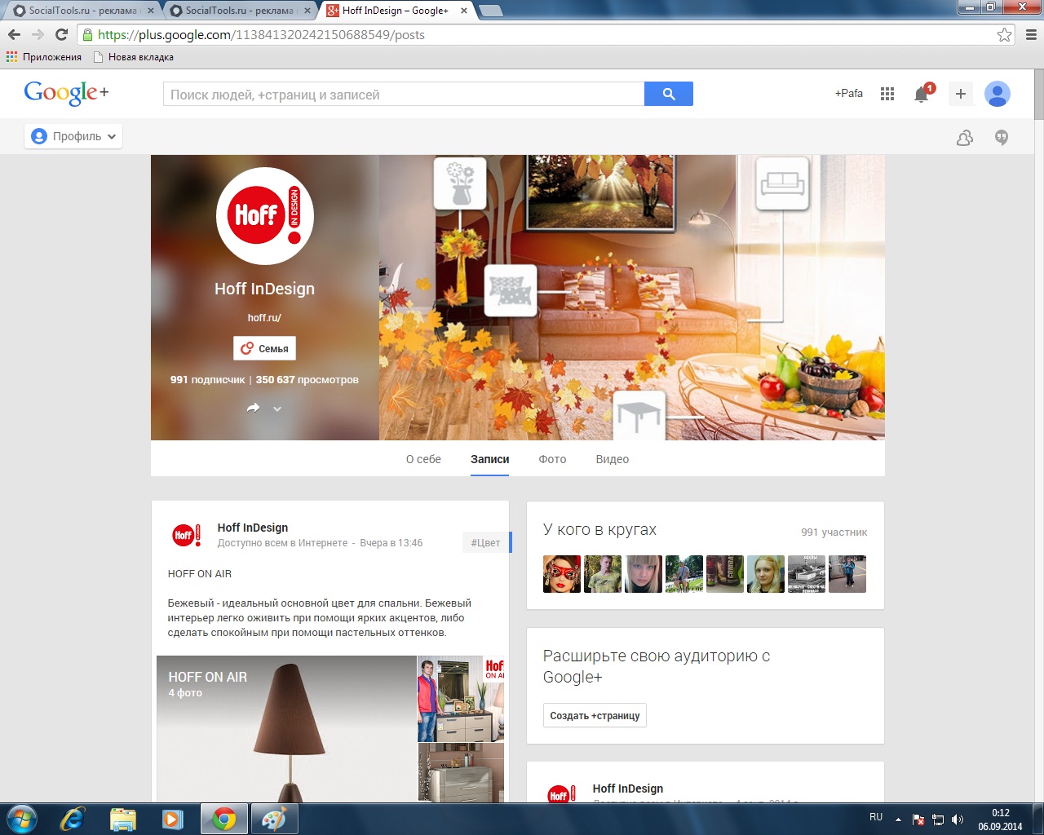Open notifications bell icon

922,94
